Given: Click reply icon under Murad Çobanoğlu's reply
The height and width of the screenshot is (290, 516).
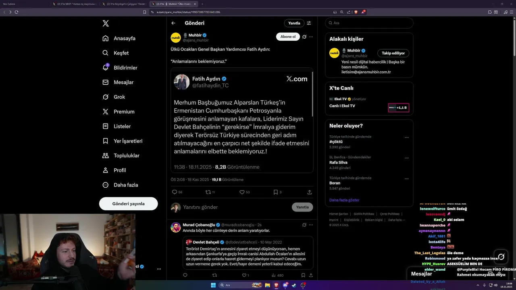Looking at the screenshot, I should (185, 275).
